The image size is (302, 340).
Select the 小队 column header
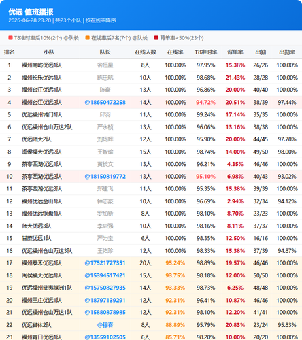pos(49,52)
